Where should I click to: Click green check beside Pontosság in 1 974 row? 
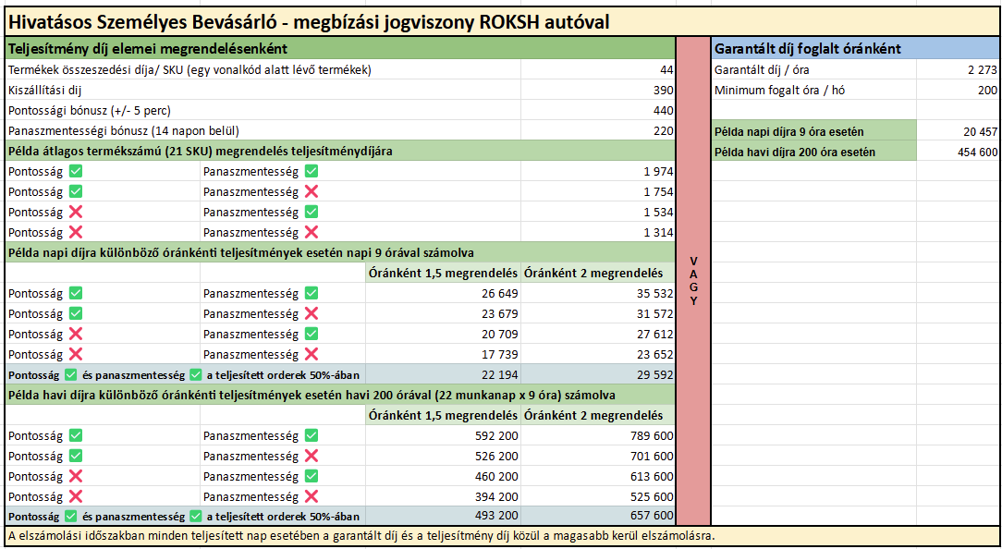click(x=76, y=171)
